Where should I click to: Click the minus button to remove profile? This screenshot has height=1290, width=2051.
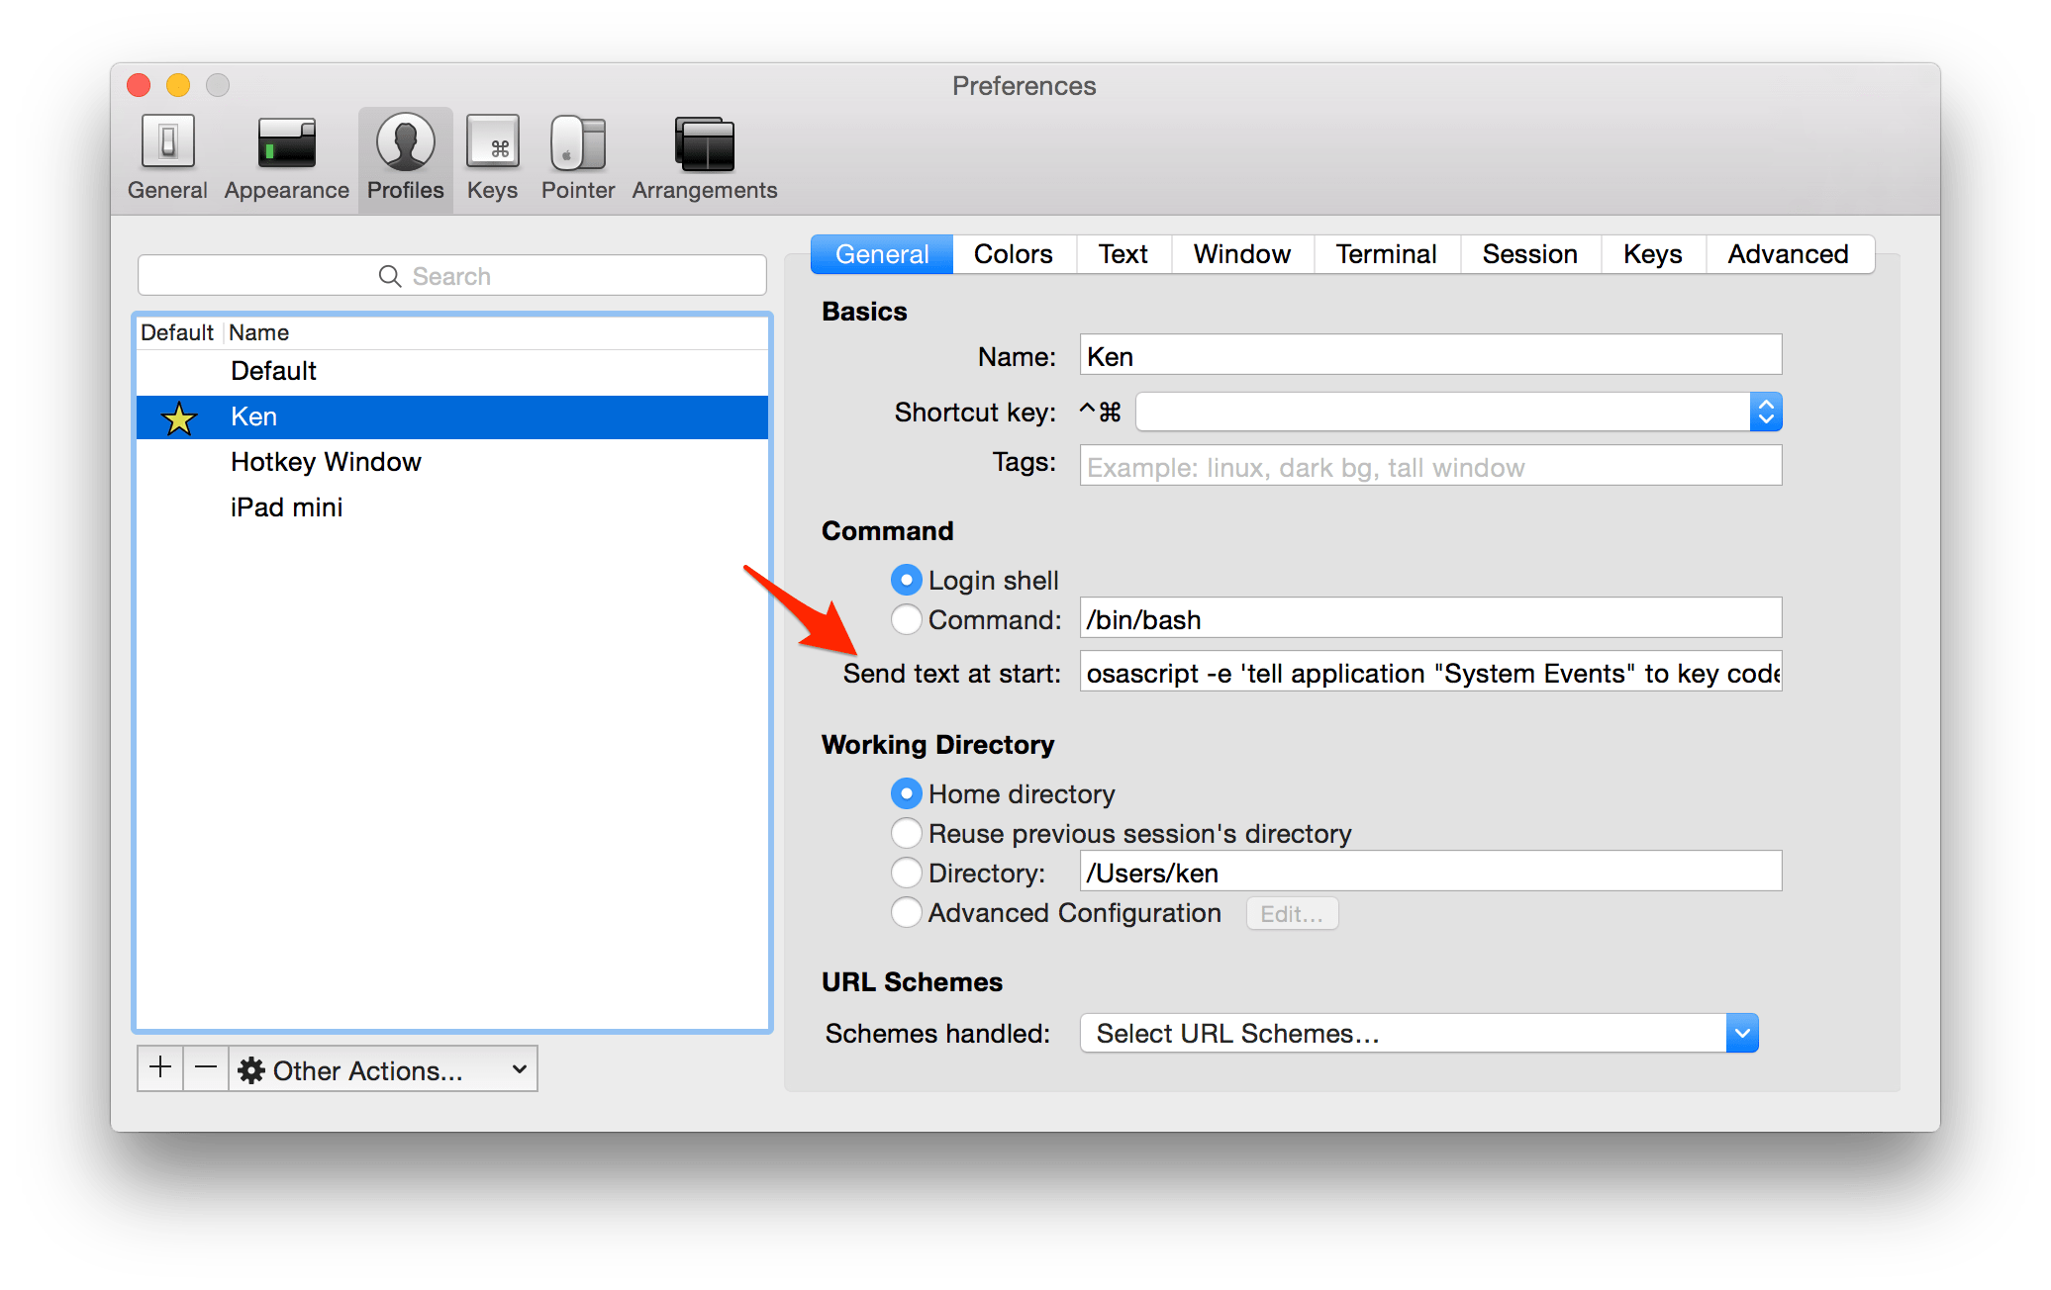(x=206, y=1068)
